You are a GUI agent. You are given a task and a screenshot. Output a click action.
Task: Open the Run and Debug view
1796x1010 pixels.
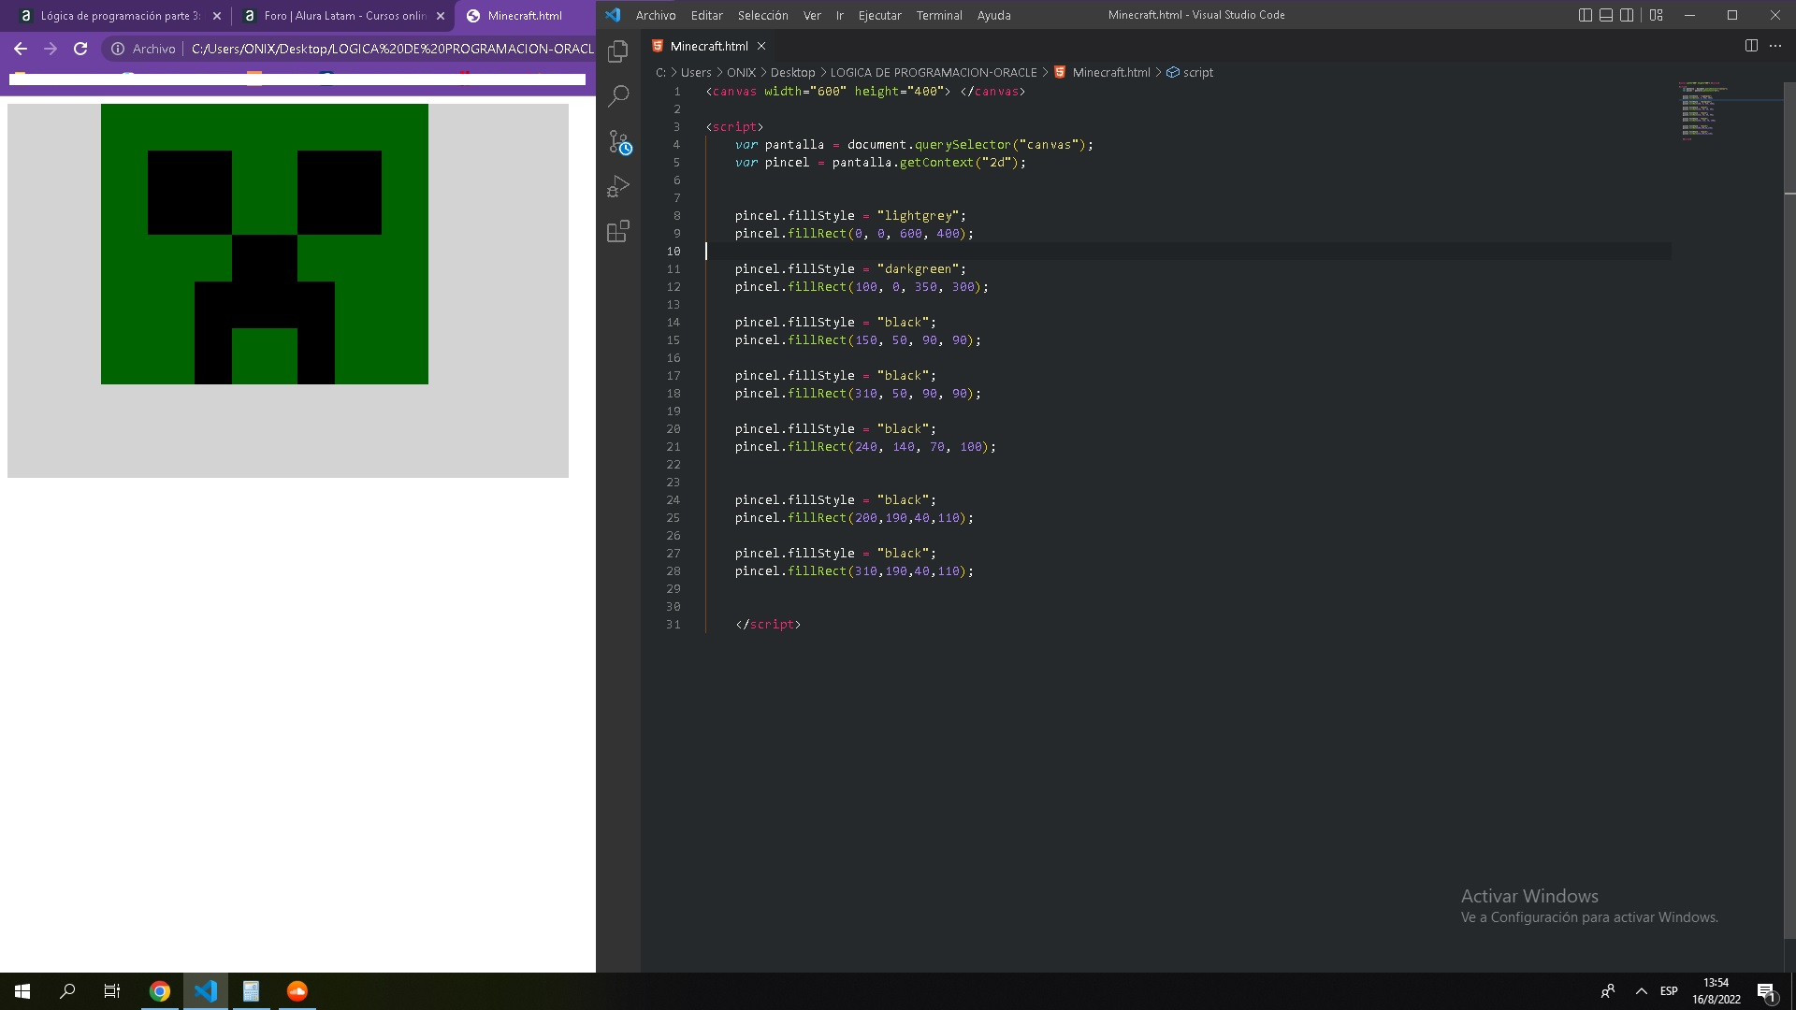(x=618, y=186)
